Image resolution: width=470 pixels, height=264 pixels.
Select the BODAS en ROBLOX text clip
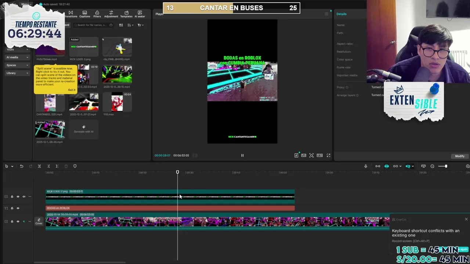(170, 208)
